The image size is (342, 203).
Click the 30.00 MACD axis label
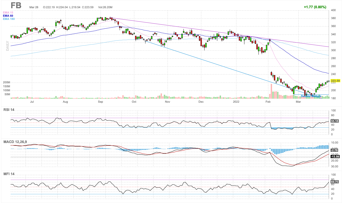tap(335, 167)
